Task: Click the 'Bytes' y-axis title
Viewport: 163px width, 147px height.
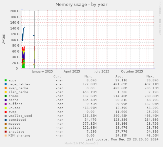Action: point(3,39)
